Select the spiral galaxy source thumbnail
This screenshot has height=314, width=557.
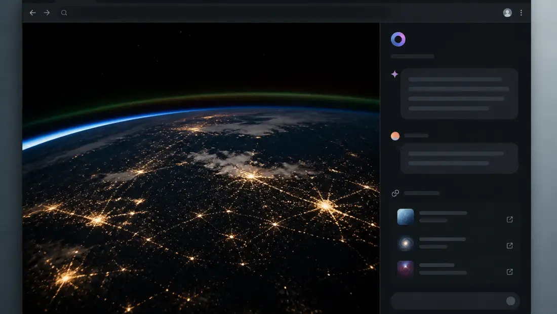[405, 243]
